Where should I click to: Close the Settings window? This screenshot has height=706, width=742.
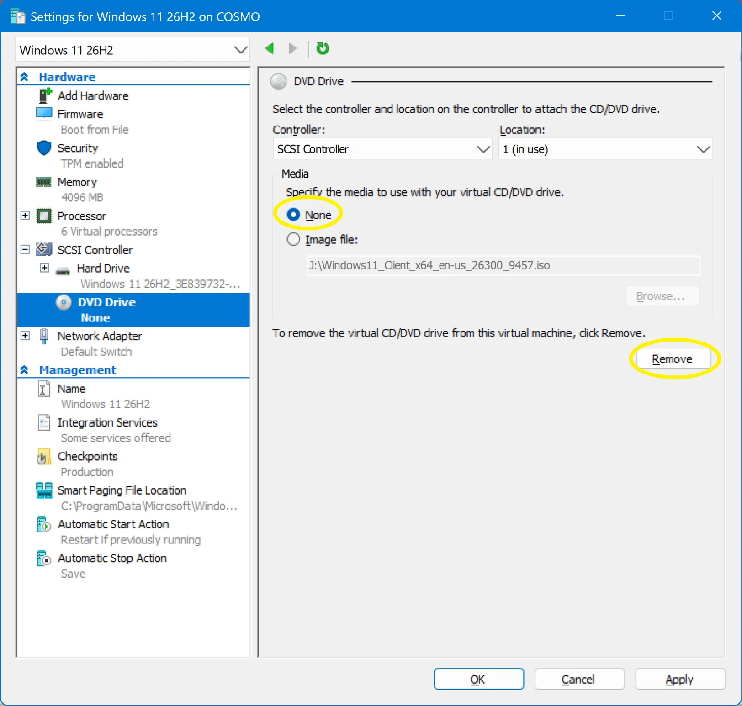[x=717, y=16]
